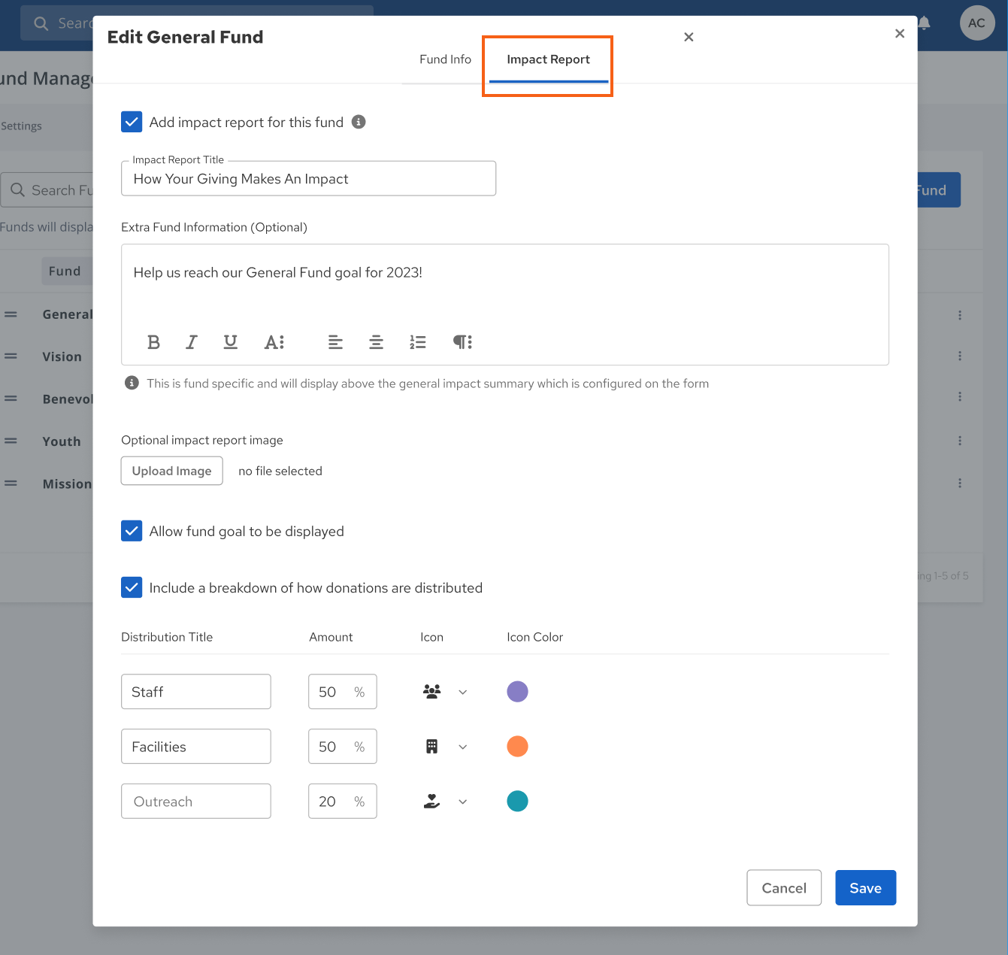
Task: Disable Allow fund goal to be displayed
Action: click(132, 531)
